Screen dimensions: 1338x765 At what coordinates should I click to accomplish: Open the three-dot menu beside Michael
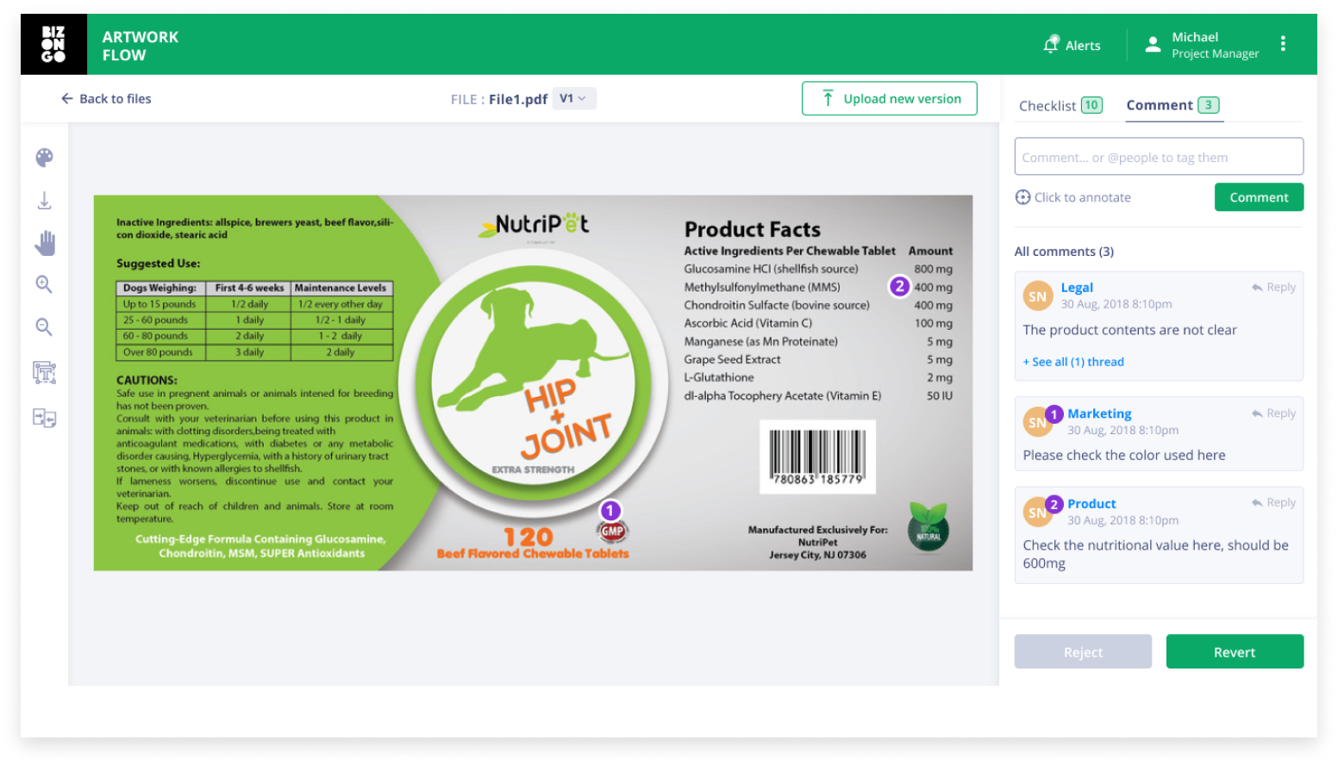(x=1283, y=44)
